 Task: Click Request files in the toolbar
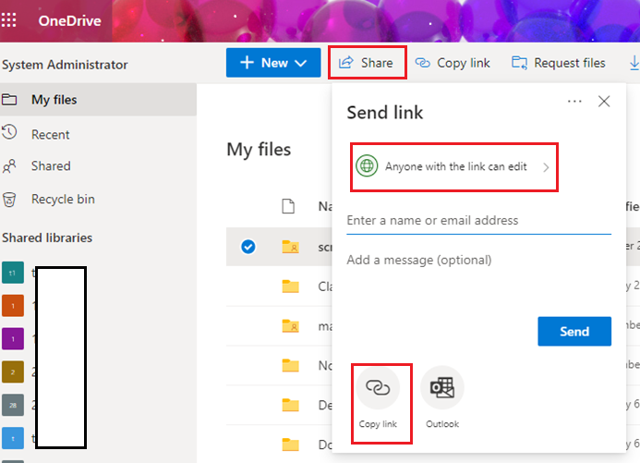pyautogui.click(x=559, y=63)
